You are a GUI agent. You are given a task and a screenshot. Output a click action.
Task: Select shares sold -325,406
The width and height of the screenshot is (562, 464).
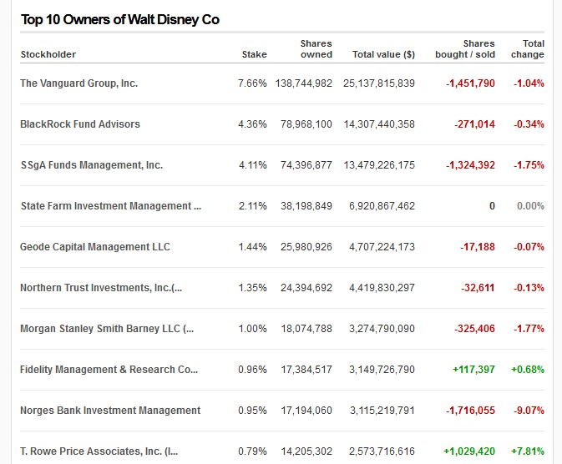click(474, 328)
